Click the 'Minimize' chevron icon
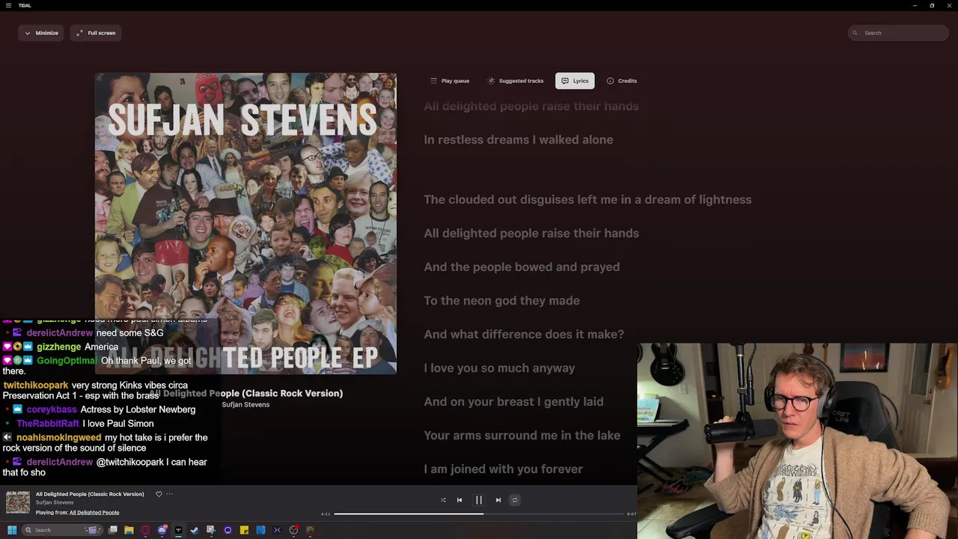The height and width of the screenshot is (539, 958). (28, 33)
